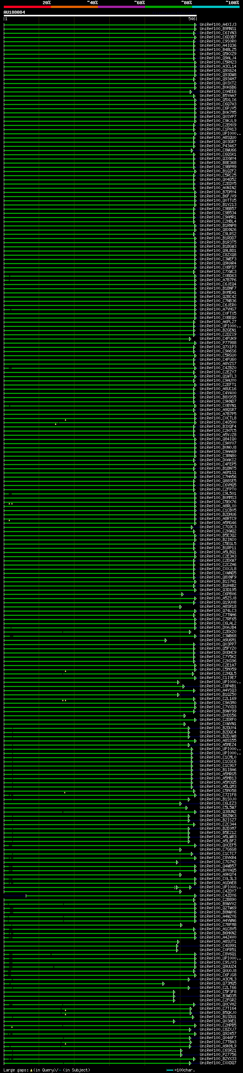This screenshot has height=1073, width=243.
Task: Select hit label UniRef100_C4ZDY7
Action: click(x=218, y=891)
